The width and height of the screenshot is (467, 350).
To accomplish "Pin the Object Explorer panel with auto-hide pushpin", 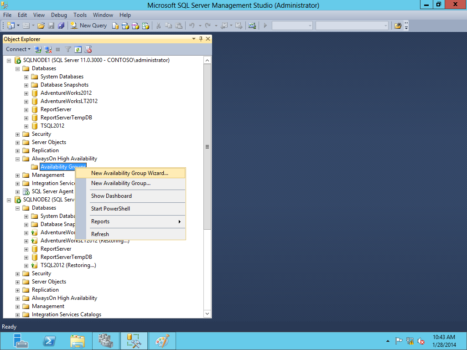I will [x=201, y=39].
